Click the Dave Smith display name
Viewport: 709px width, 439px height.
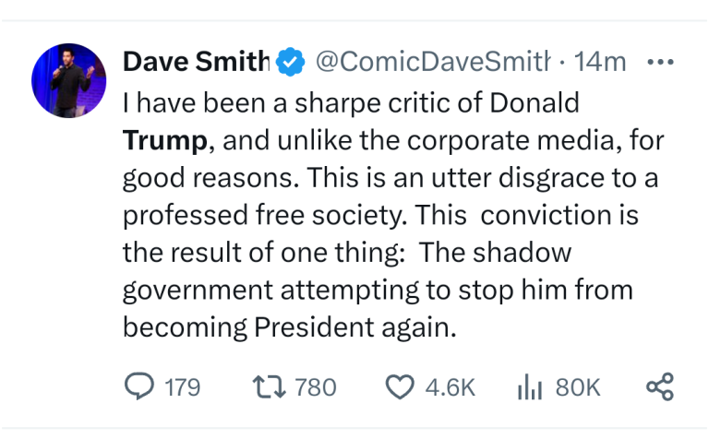pyautogui.click(x=196, y=63)
